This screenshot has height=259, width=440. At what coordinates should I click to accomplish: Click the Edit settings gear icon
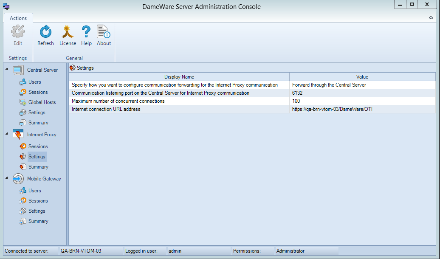(18, 31)
